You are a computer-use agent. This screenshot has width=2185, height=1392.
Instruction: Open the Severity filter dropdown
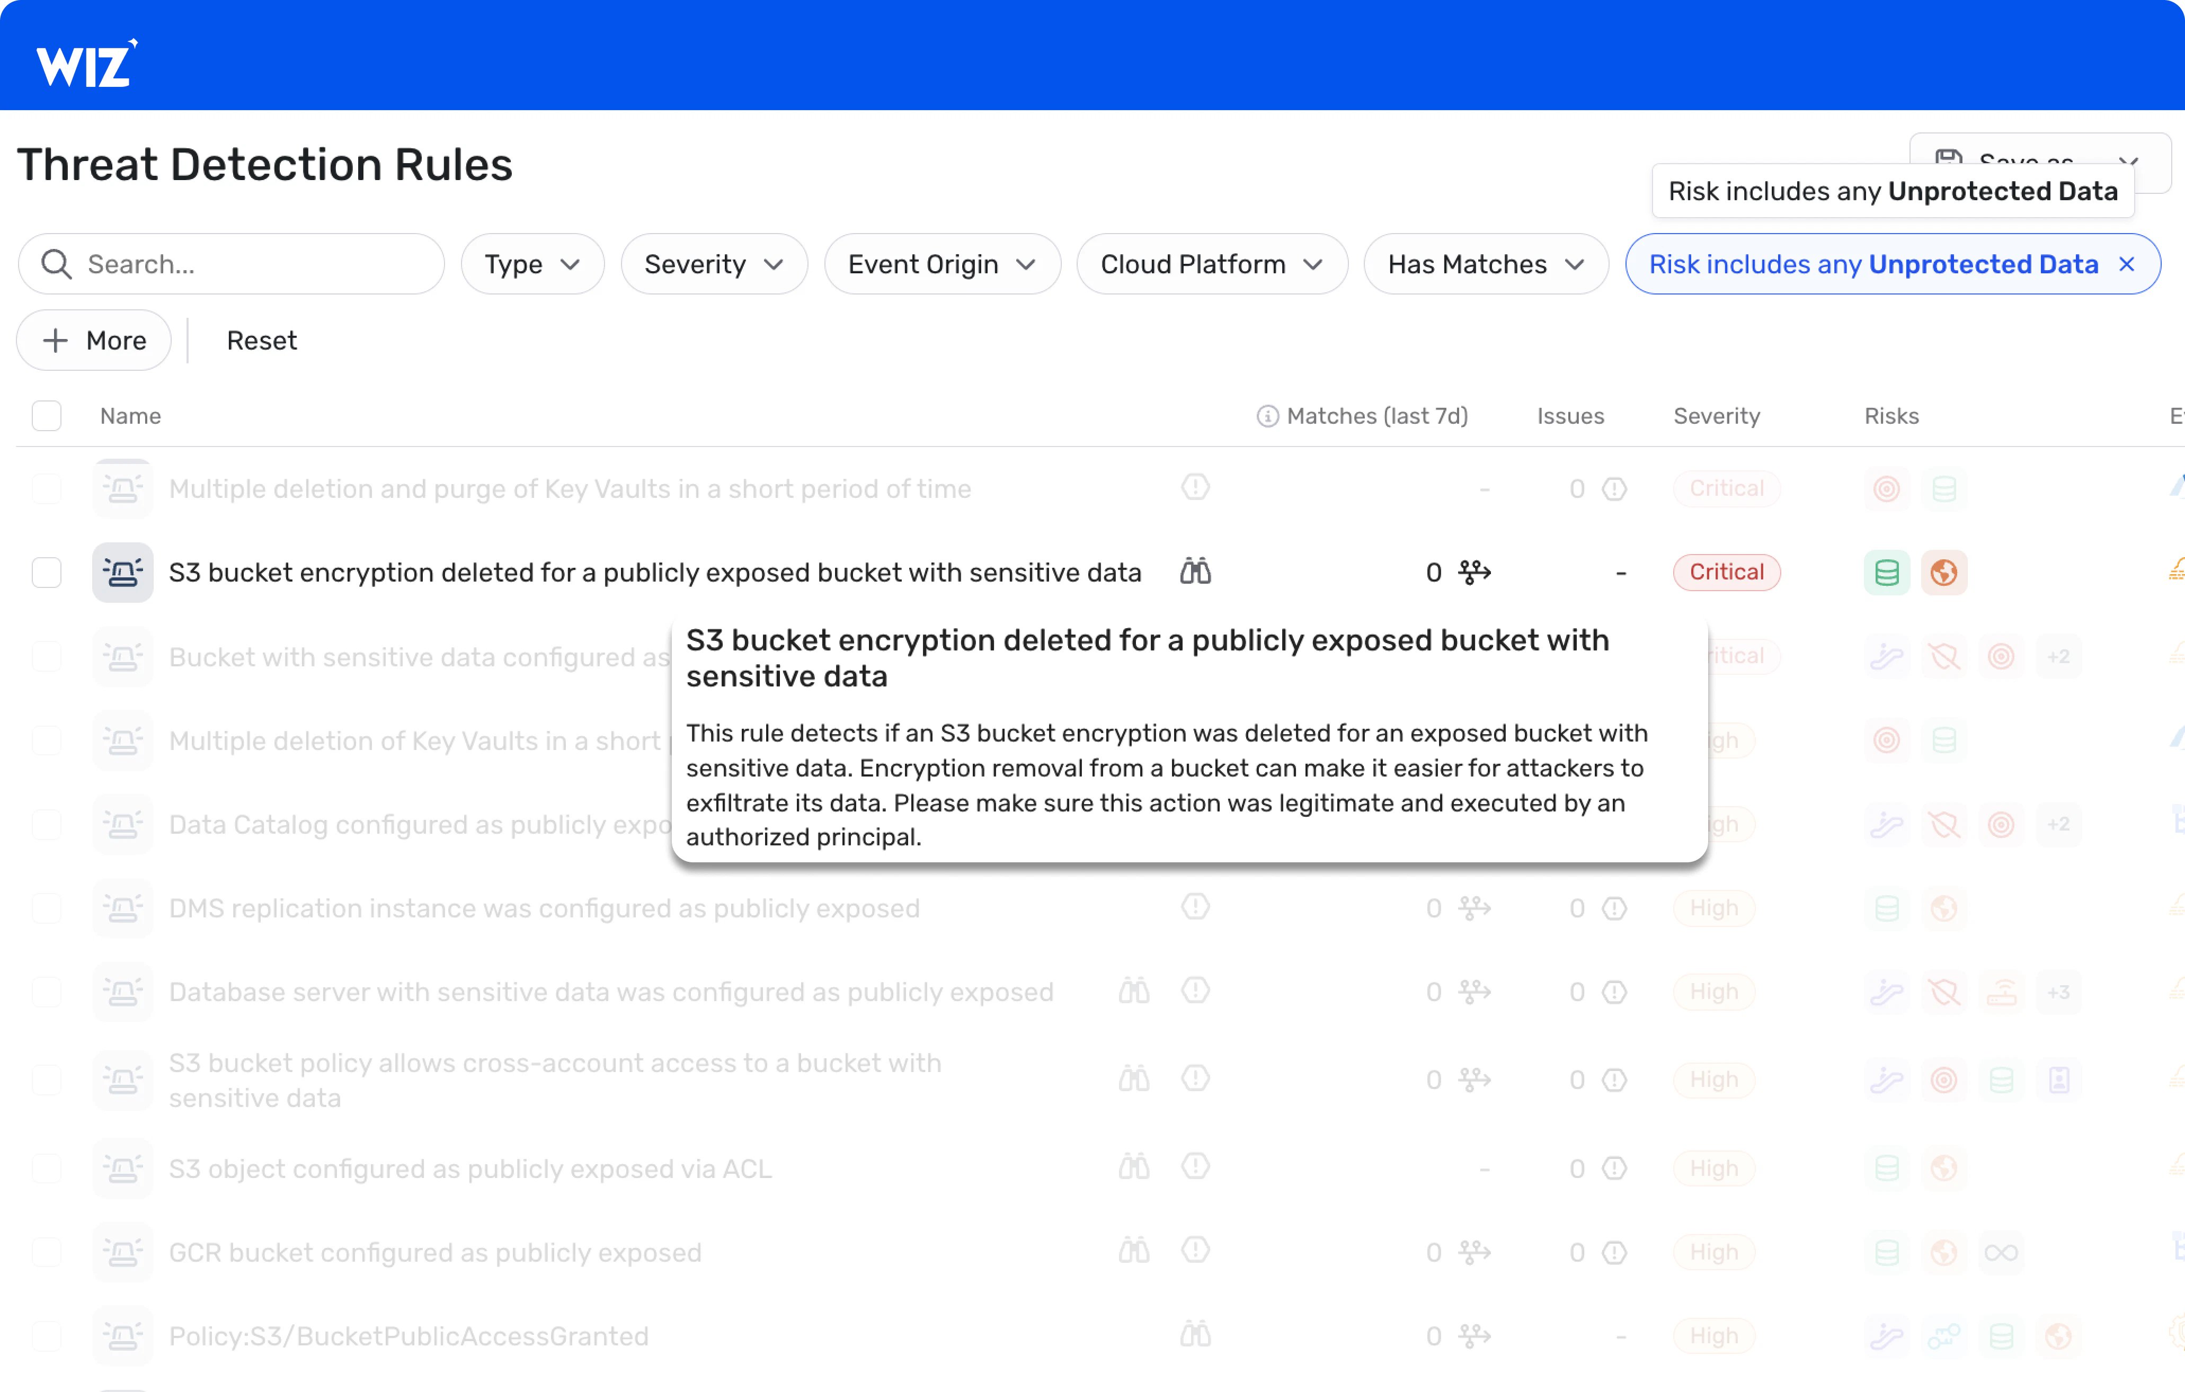[713, 263]
